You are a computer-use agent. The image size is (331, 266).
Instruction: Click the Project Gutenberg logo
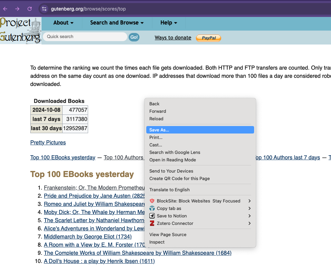tap(20, 31)
